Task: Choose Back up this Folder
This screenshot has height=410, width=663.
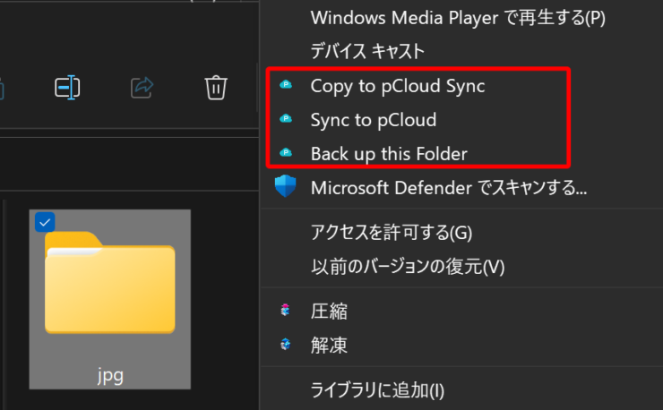Action: coord(389,154)
